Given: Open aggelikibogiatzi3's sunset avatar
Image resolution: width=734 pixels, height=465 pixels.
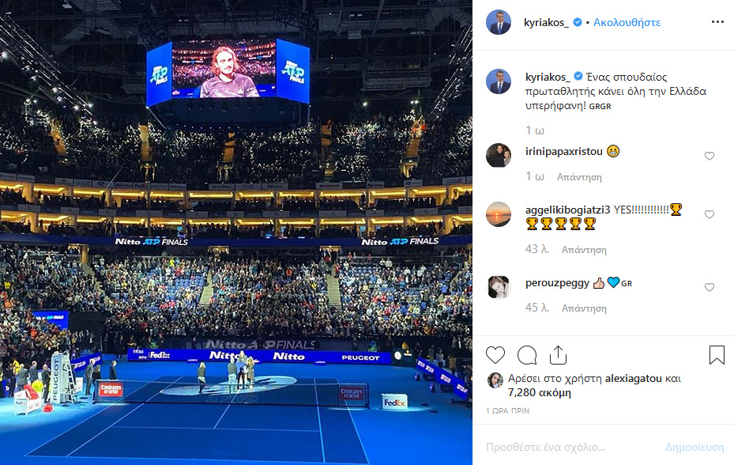Looking at the screenshot, I should pos(499,214).
